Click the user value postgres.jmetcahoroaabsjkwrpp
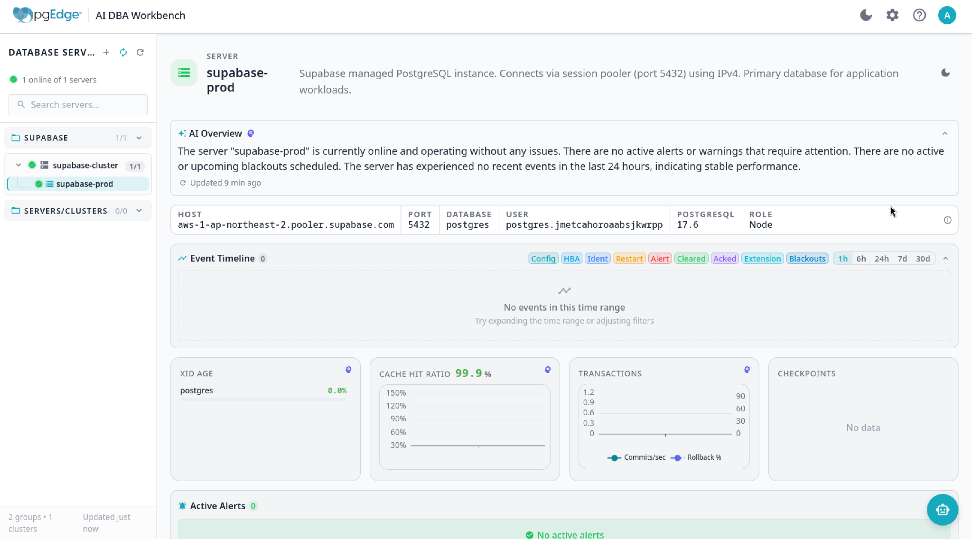Screen dimensions: 972x539 point(584,225)
